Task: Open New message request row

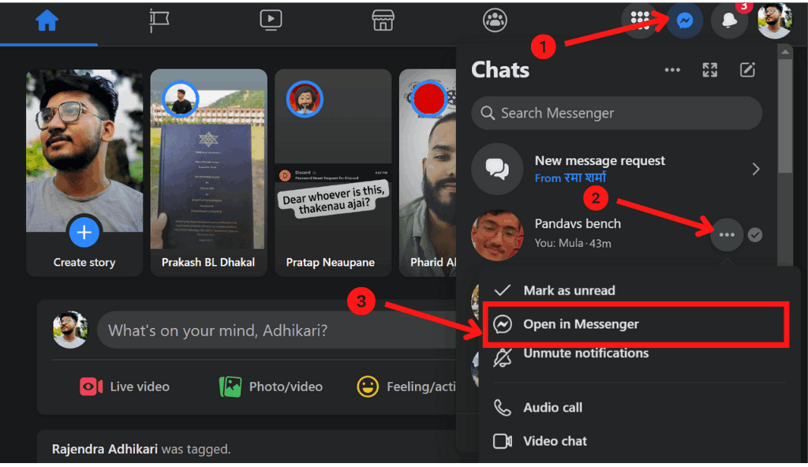Action: click(616, 169)
